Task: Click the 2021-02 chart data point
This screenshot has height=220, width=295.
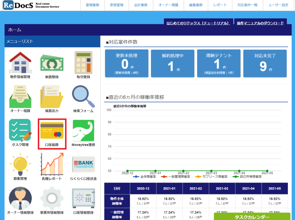Action: [x=184, y=171]
